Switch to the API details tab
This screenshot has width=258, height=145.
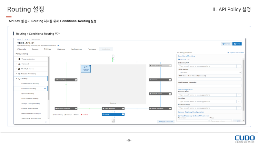coord(21,49)
